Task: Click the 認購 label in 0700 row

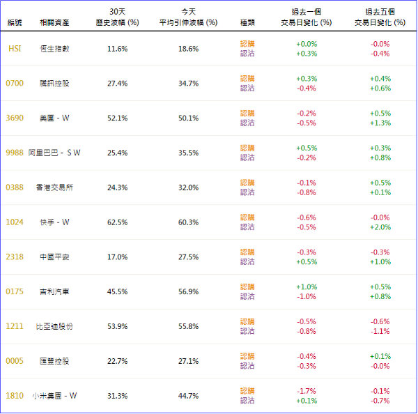Action: tap(247, 79)
